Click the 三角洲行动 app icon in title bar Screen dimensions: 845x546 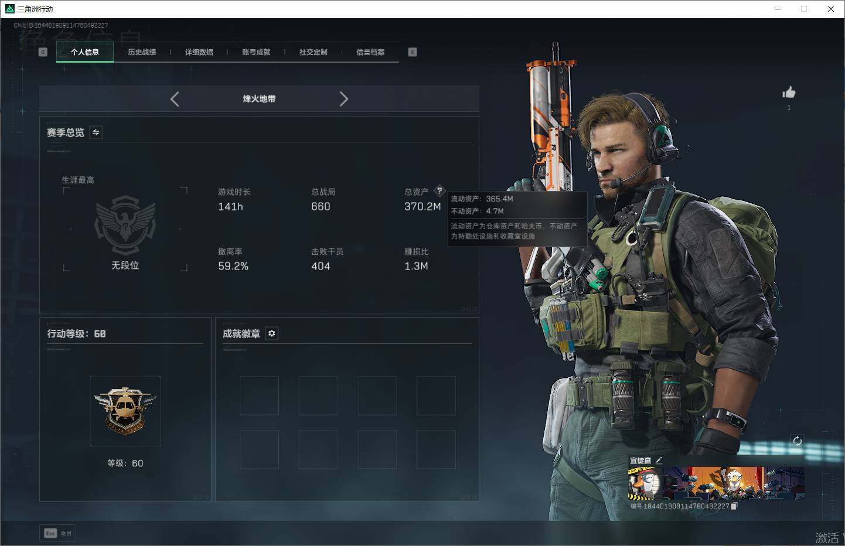9,9
